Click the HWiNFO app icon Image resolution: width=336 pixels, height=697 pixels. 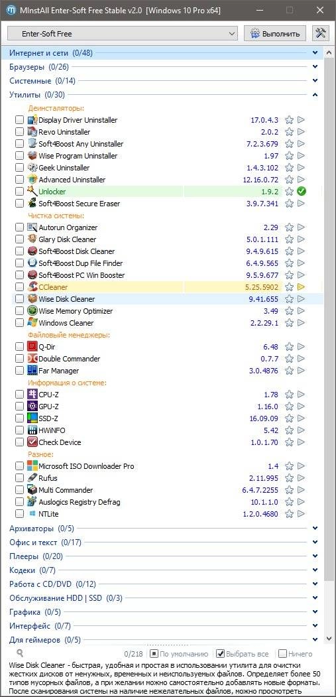point(32,430)
